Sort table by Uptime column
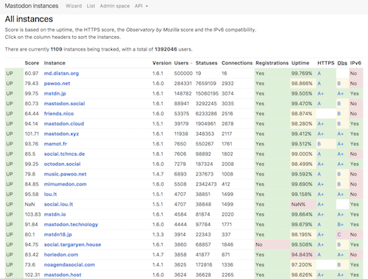The height and width of the screenshot is (279, 368). [300, 63]
